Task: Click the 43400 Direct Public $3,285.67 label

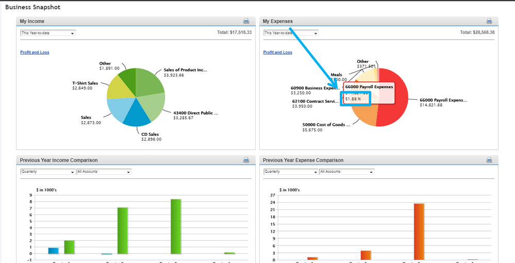Action: pos(196,116)
